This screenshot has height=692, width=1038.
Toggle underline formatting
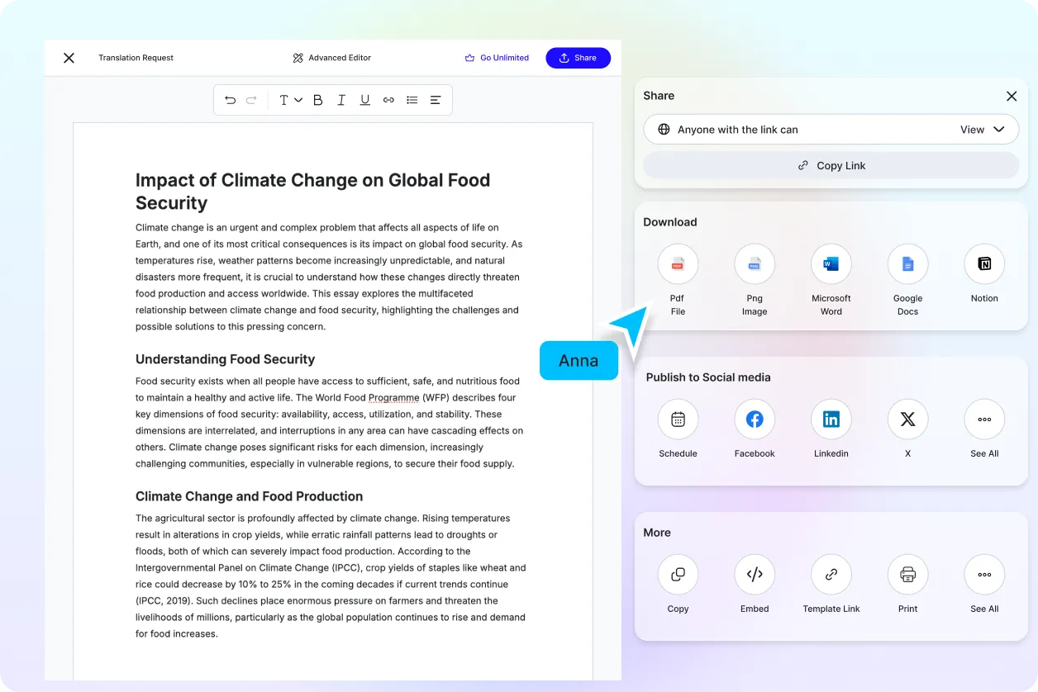click(x=364, y=99)
